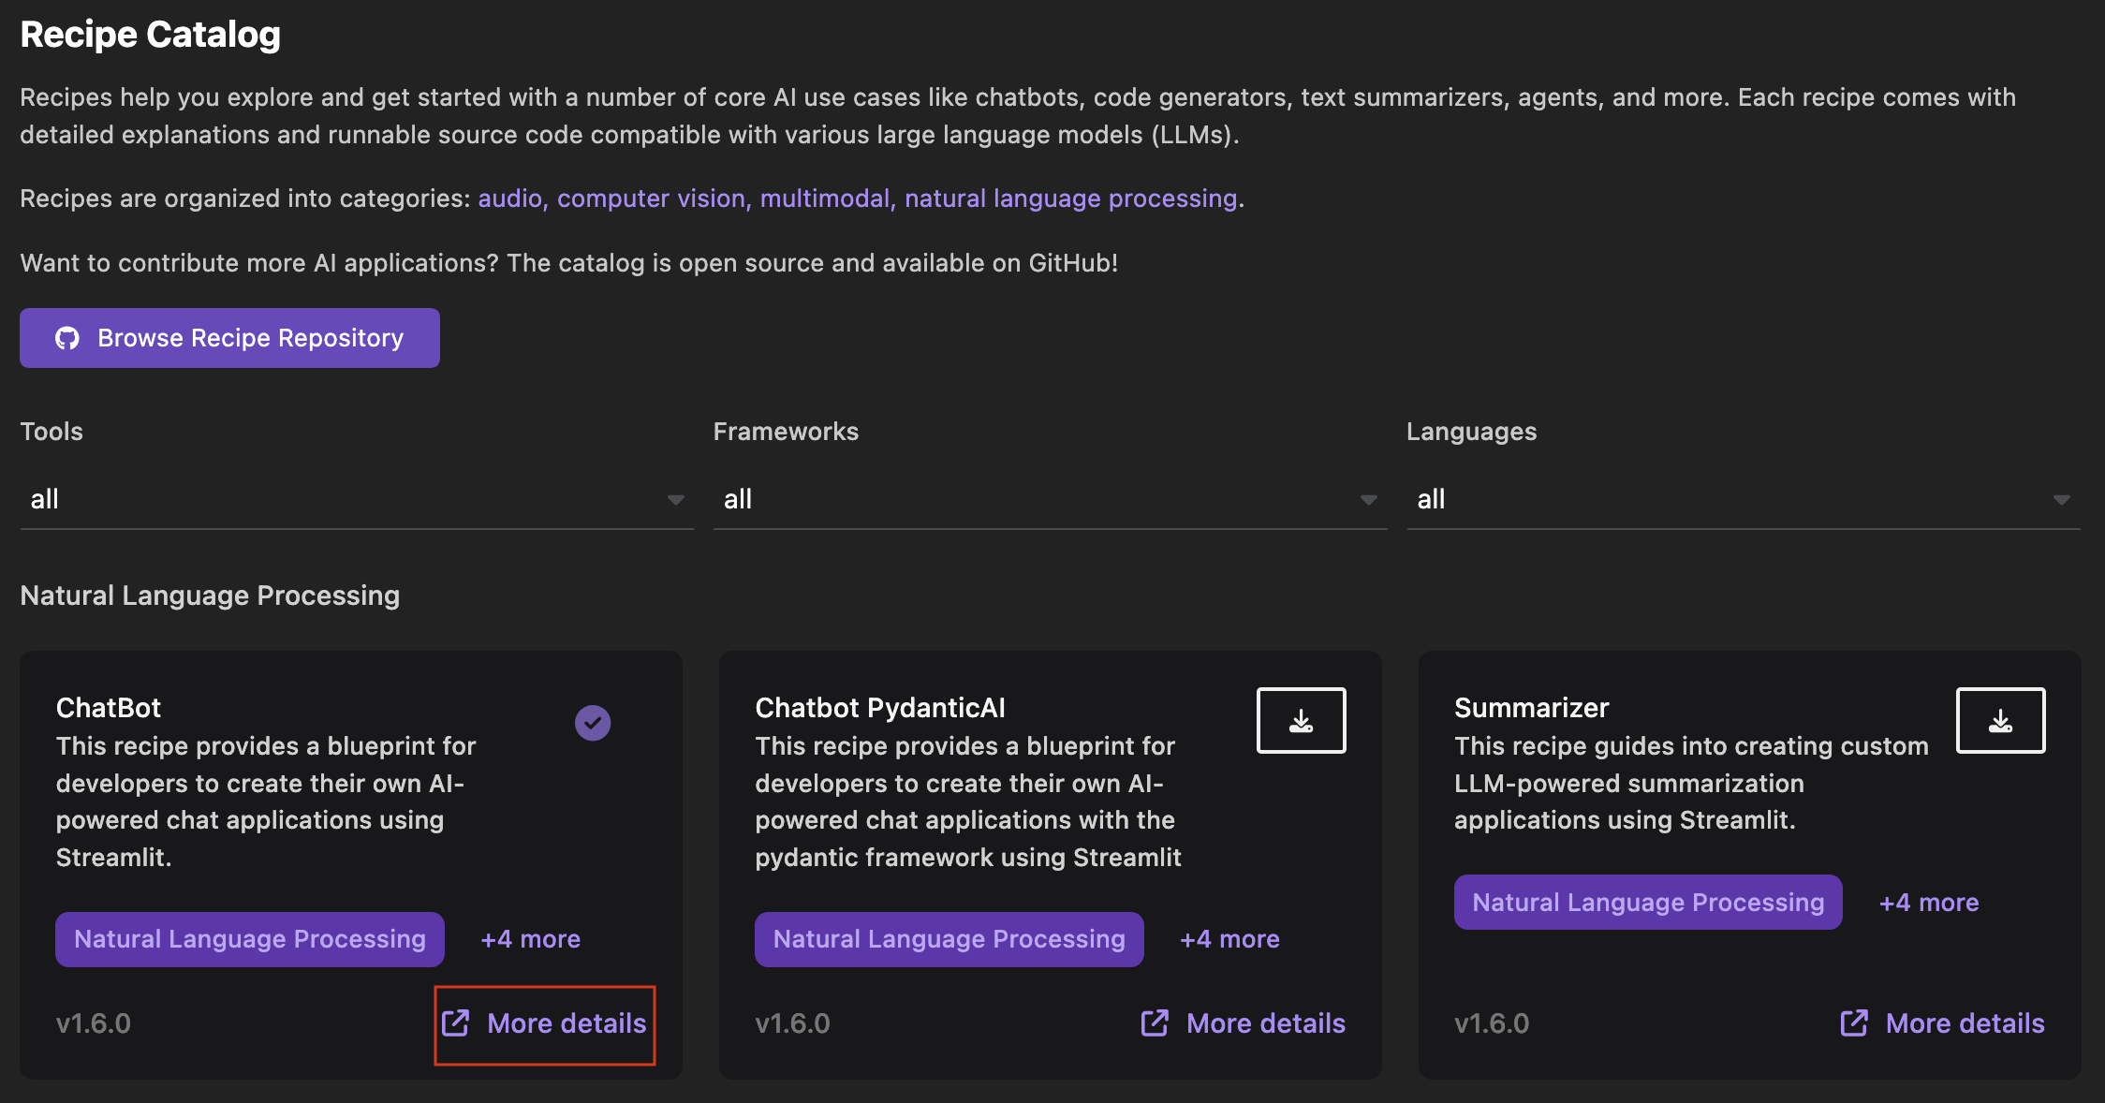
Task: Follow the multimodal category link
Action: click(825, 199)
